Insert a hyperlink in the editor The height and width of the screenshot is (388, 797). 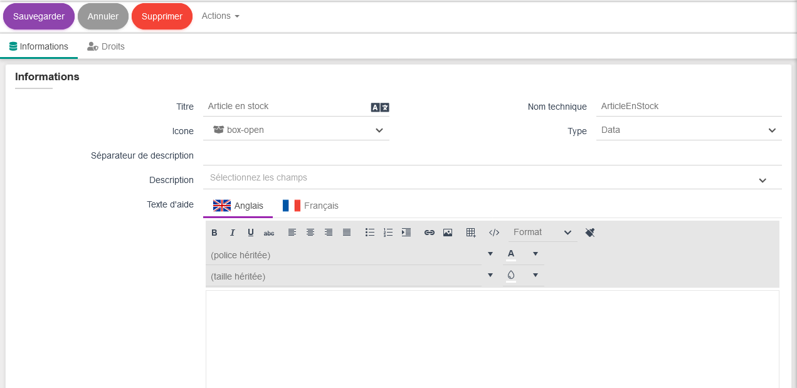tap(430, 233)
